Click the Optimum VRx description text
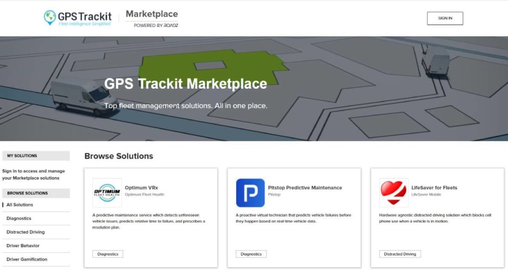The image size is (508, 271). [149, 221]
